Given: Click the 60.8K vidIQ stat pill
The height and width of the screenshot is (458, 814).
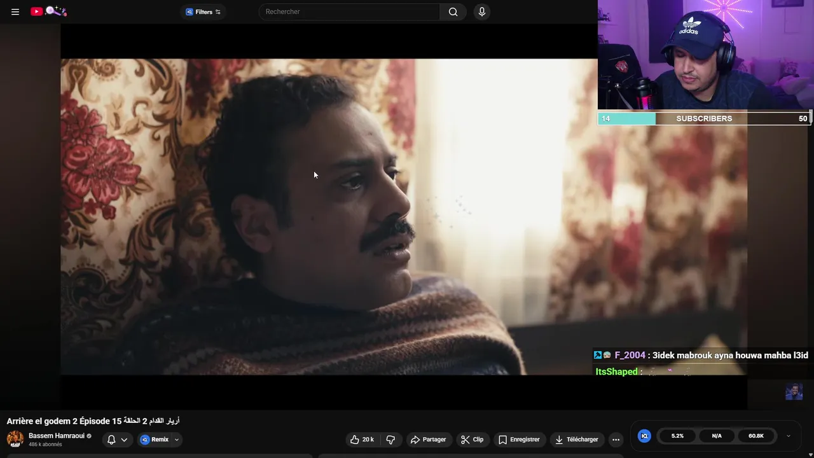Looking at the screenshot, I should pyautogui.click(x=756, y=436).
